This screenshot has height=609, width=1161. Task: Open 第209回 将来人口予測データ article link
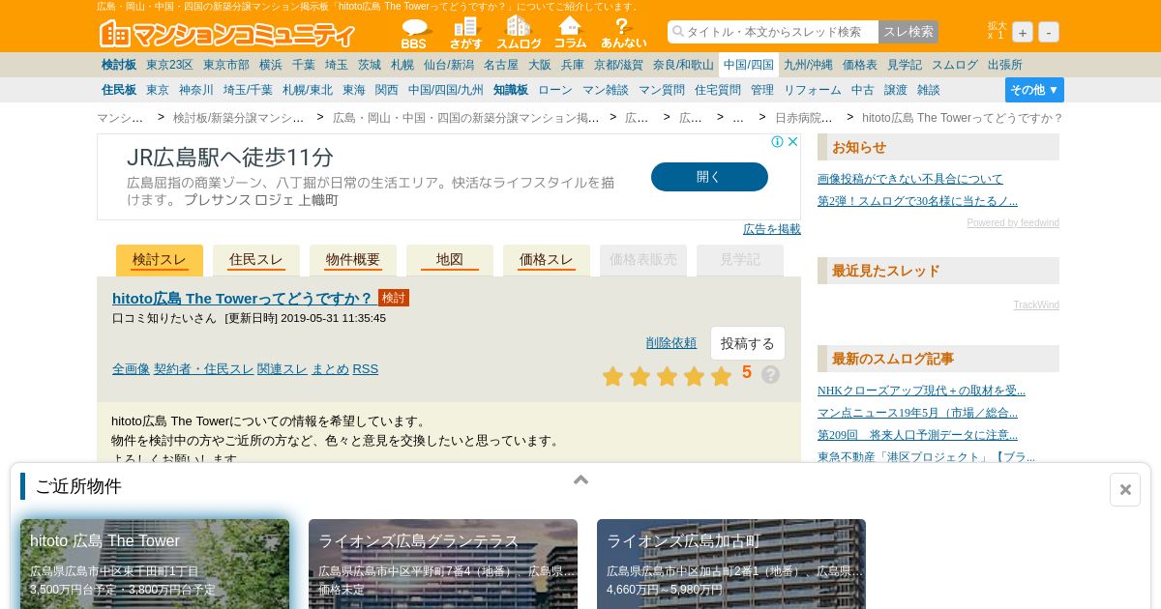pyautogui.click(x=917, y=435)
